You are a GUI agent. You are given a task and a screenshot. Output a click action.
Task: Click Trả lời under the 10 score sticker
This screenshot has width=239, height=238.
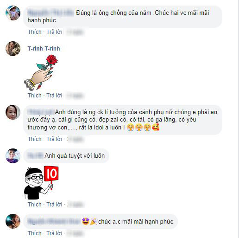54,205
